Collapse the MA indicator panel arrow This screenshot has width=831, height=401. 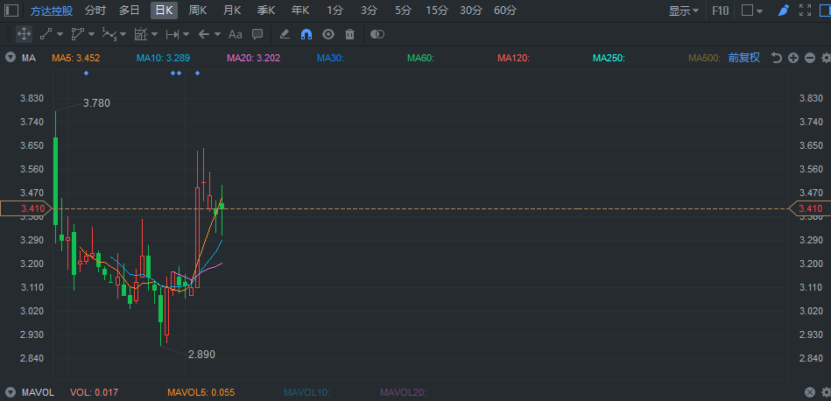pyautogui.click(x=10, y=58)
